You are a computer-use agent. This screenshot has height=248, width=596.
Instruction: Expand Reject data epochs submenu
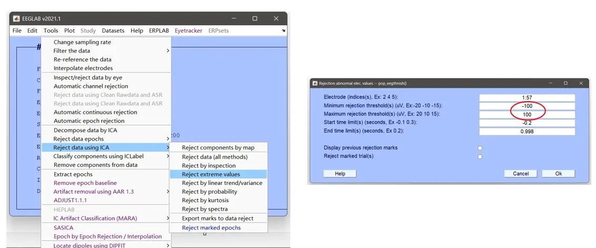[106, 138]
